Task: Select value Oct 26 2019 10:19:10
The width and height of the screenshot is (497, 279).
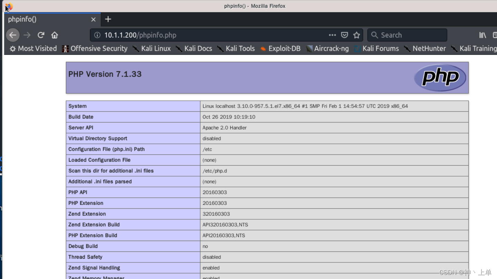Action: click(229, 117)
